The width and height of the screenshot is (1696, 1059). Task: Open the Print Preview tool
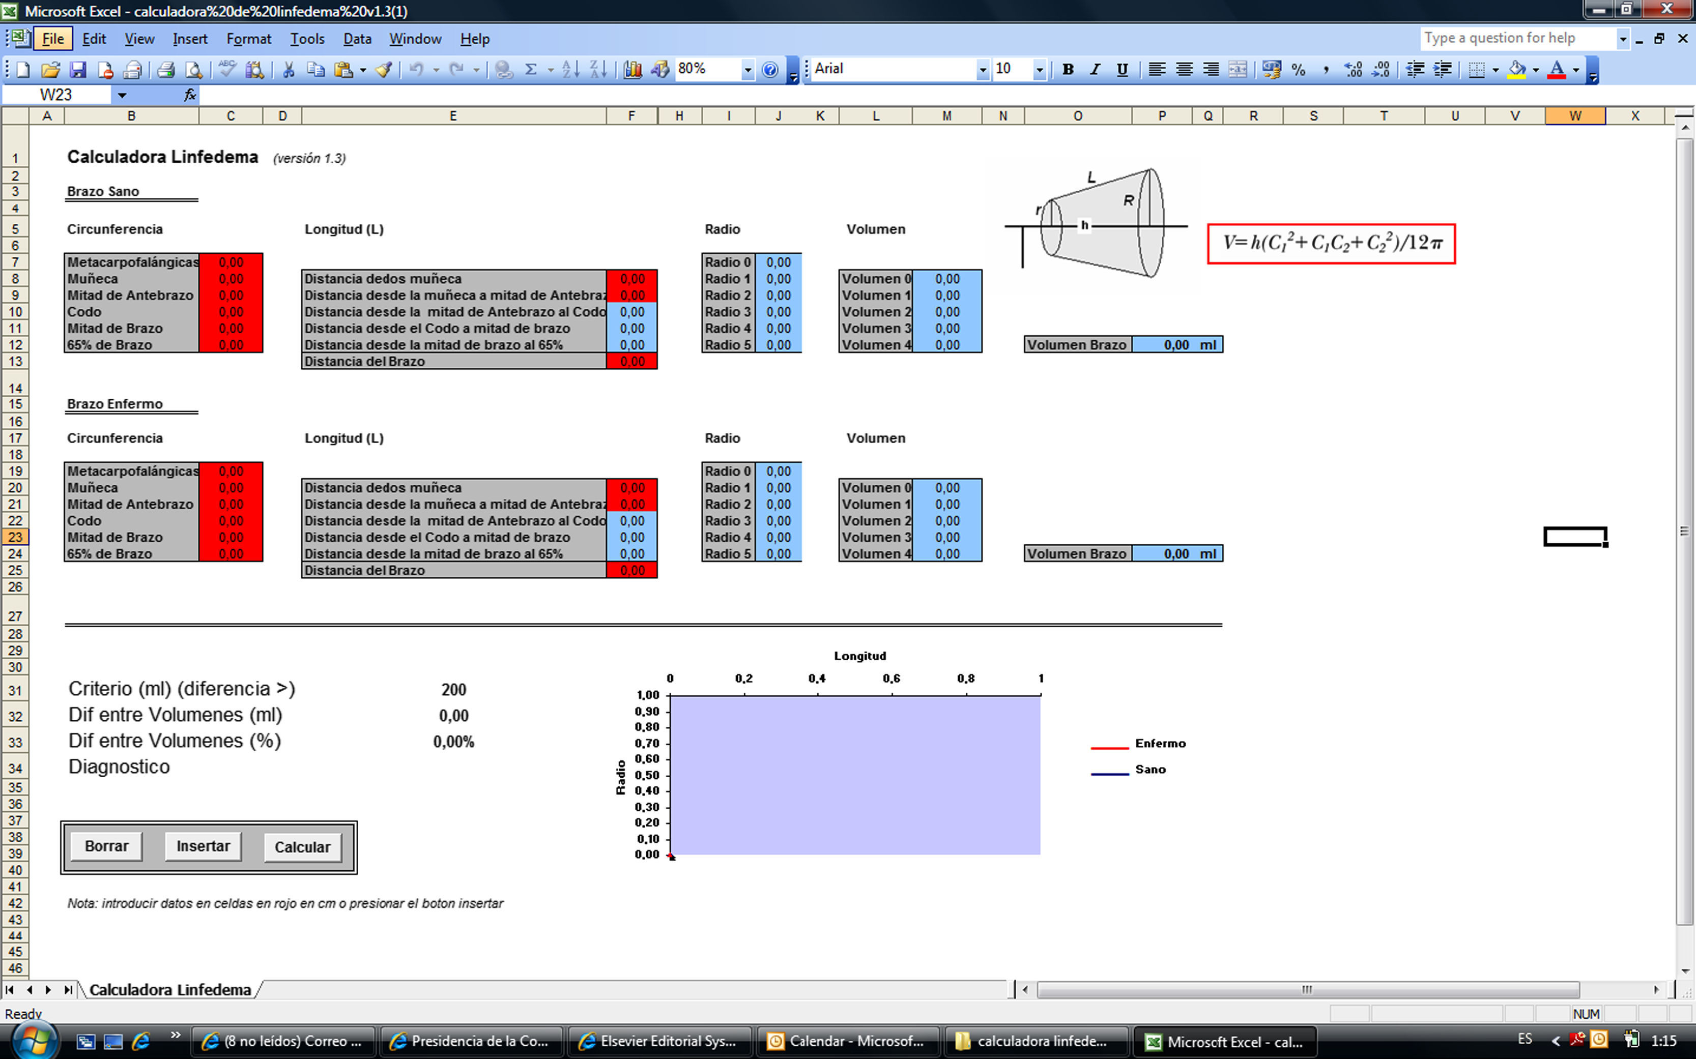pyautogui.click(x=193, y=69)
